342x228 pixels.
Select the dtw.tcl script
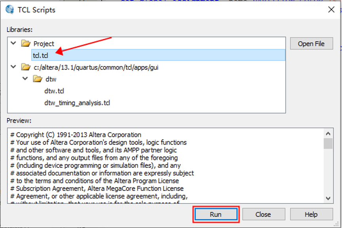pyautogui.click(x=54, y=91)
